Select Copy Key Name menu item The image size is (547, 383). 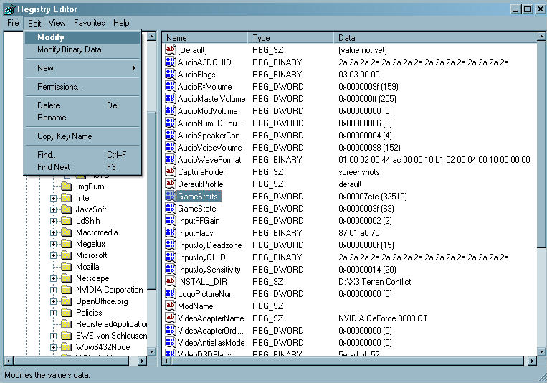click(82, 136)
